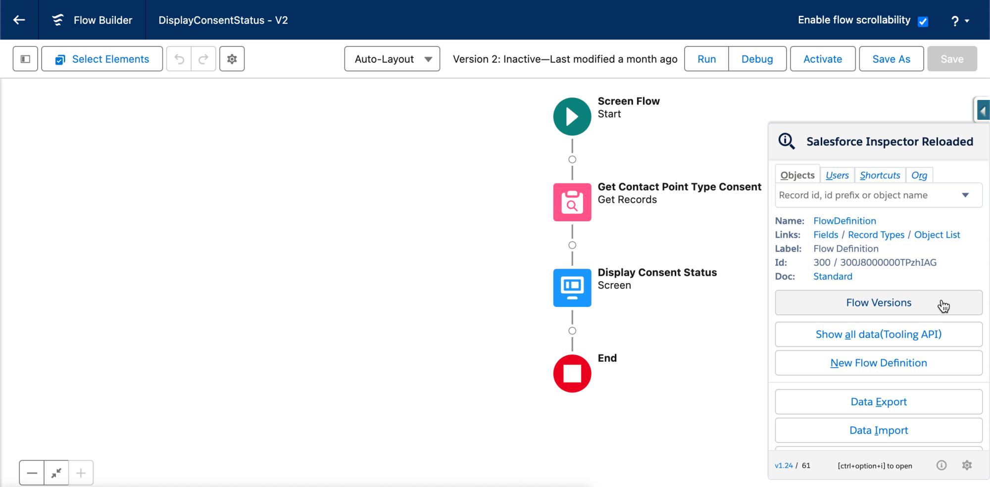Click the red End element icon
The width and height of the screenshot is (990, 487).
(x=572, y=374)
